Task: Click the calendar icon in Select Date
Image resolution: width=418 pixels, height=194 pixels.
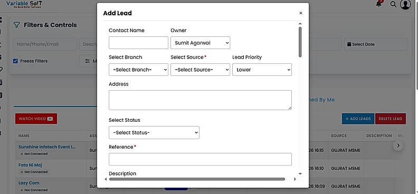Action: (x=349, y=44)
